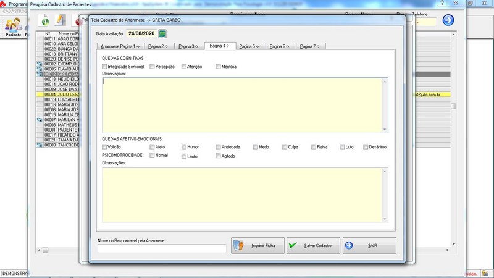Screen dimensions: 494x278
Task: Click emotional complaints Observações text area
Action: point(242,195)
